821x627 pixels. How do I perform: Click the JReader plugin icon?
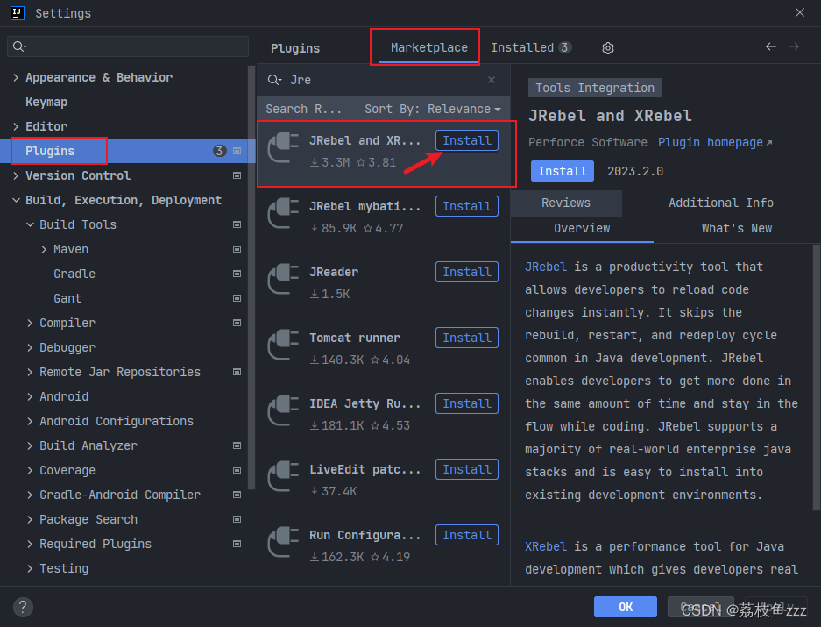pos(283,280)
